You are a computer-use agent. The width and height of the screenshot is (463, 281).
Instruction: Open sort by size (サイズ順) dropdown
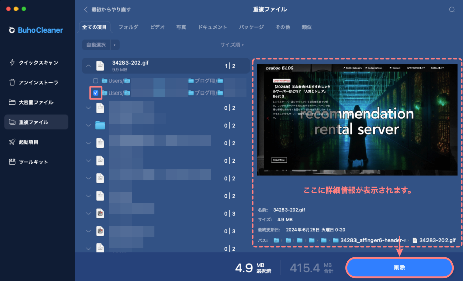232,45
